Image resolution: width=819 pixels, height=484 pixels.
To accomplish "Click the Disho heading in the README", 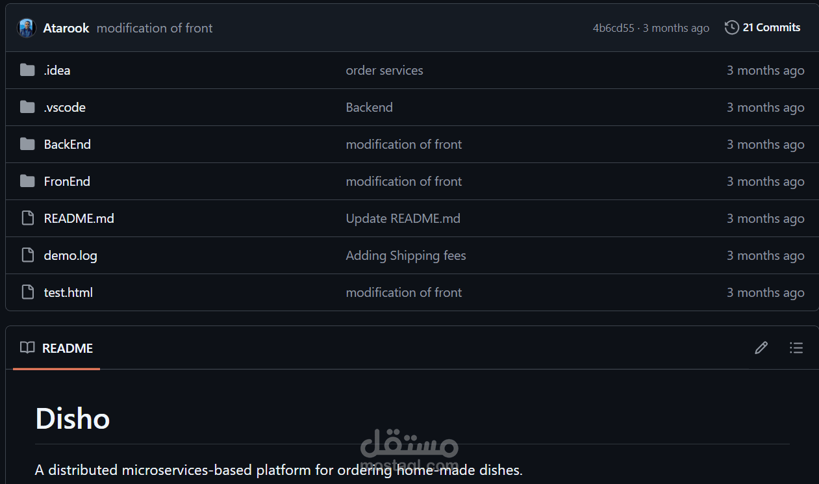I will [x=73, y=419].
